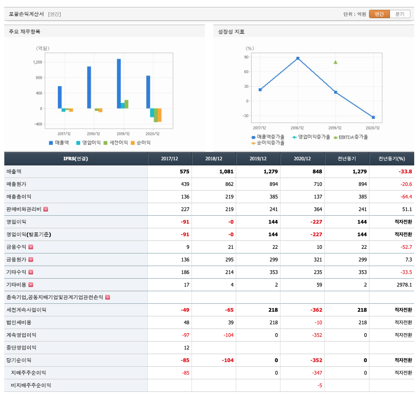Select the 2018/12 peak point on growth line

(x=298, y=58)
